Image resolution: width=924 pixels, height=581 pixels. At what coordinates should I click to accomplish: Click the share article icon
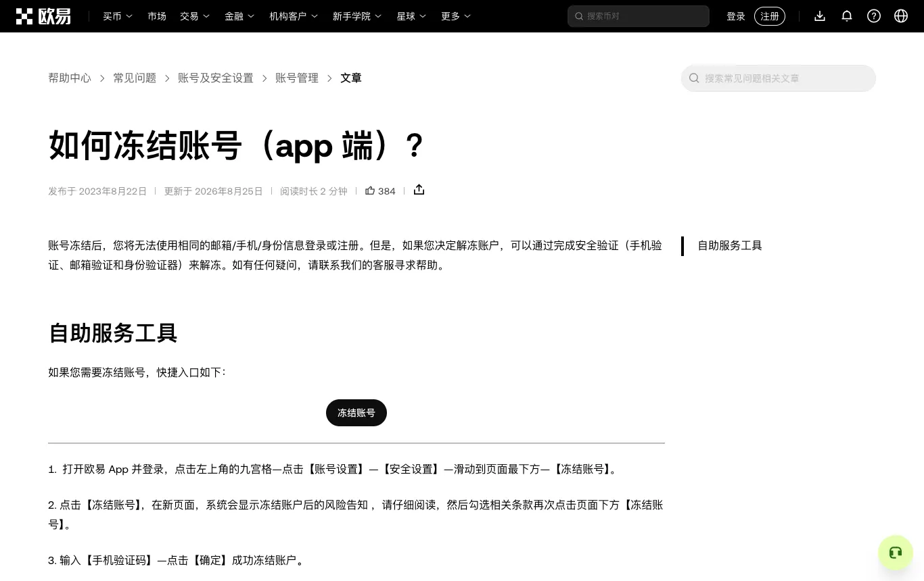point(419,190)
